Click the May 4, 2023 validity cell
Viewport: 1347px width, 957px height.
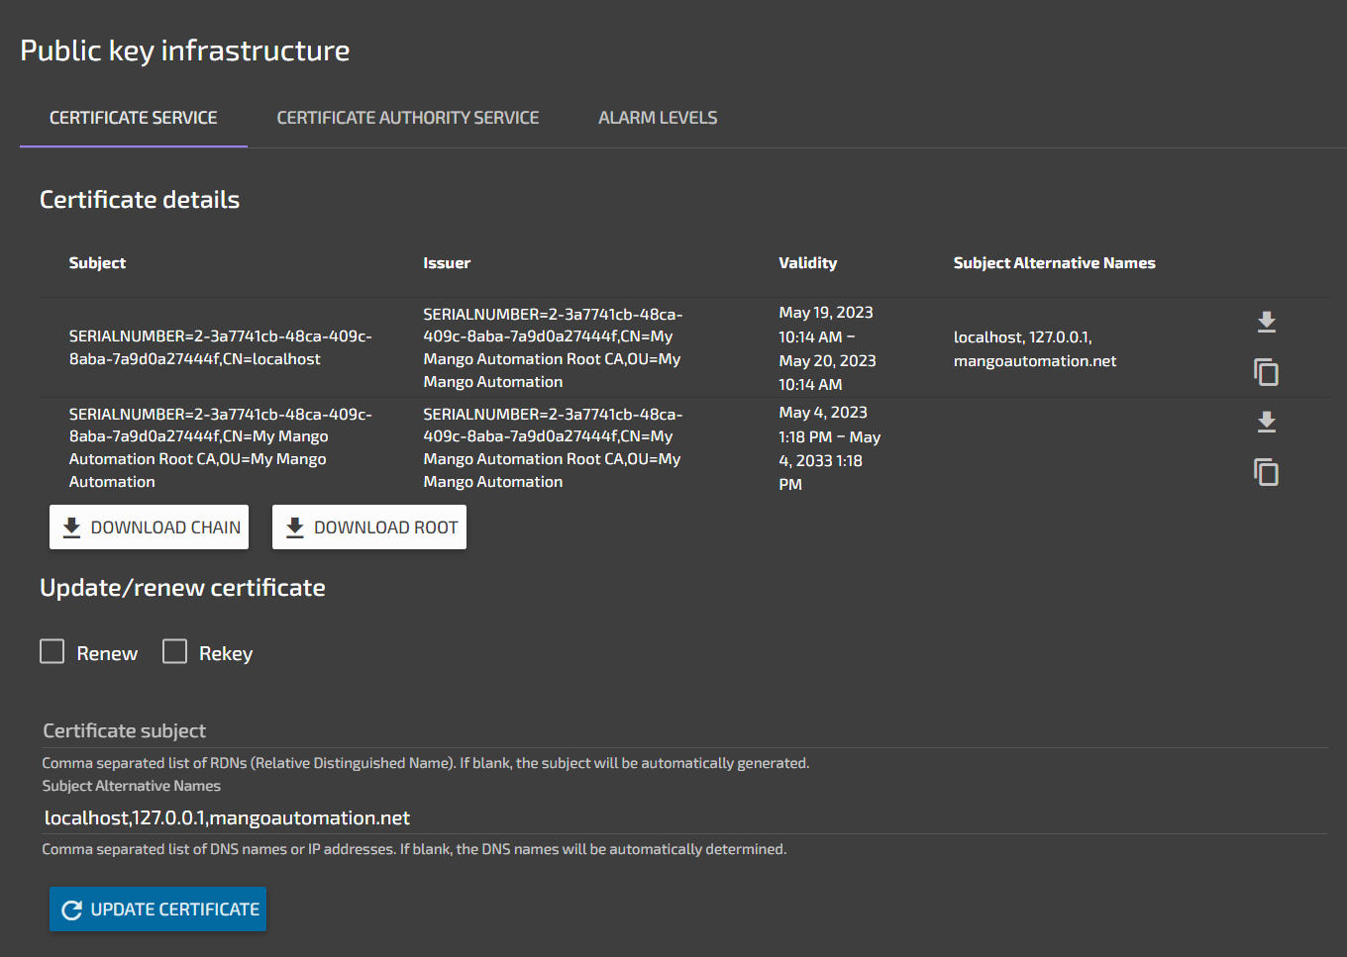(830, 448)
